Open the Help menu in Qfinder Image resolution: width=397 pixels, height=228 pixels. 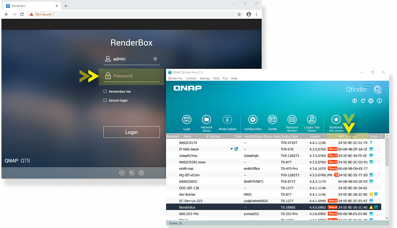(x=234, y=78)
